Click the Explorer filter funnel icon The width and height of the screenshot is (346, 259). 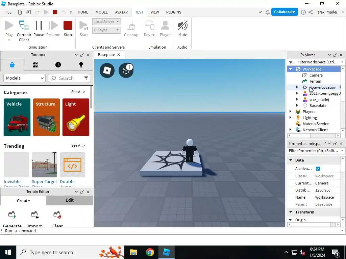click(x=292, y=62)
